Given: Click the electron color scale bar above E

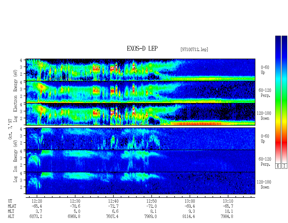Looking at the screenshot, I should point(278,99).
